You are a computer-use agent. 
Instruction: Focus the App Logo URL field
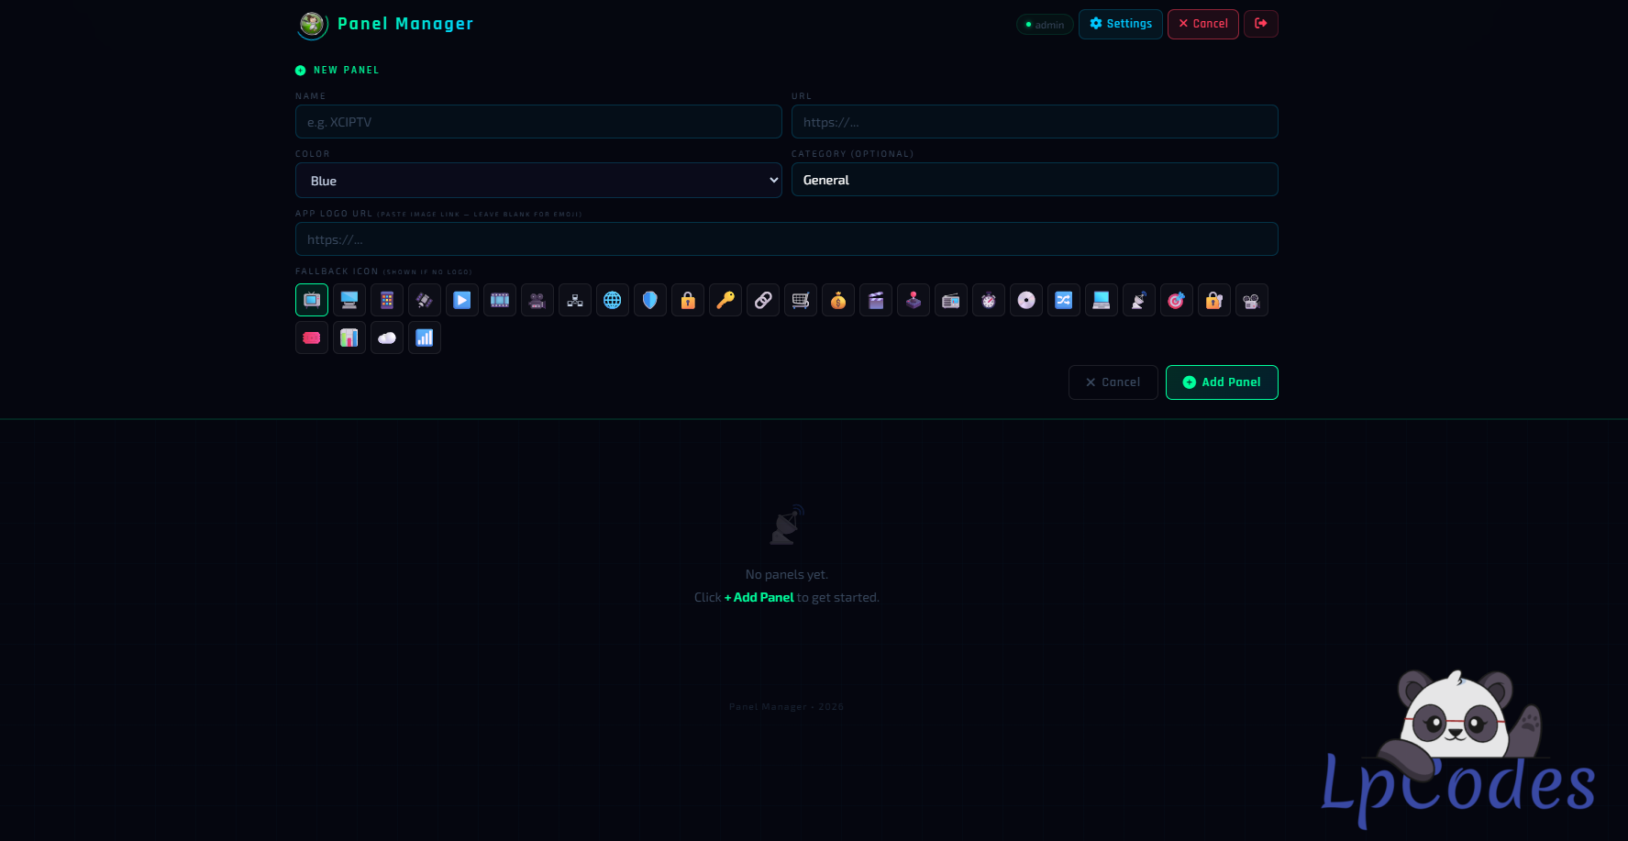click(x=786, y=239)
